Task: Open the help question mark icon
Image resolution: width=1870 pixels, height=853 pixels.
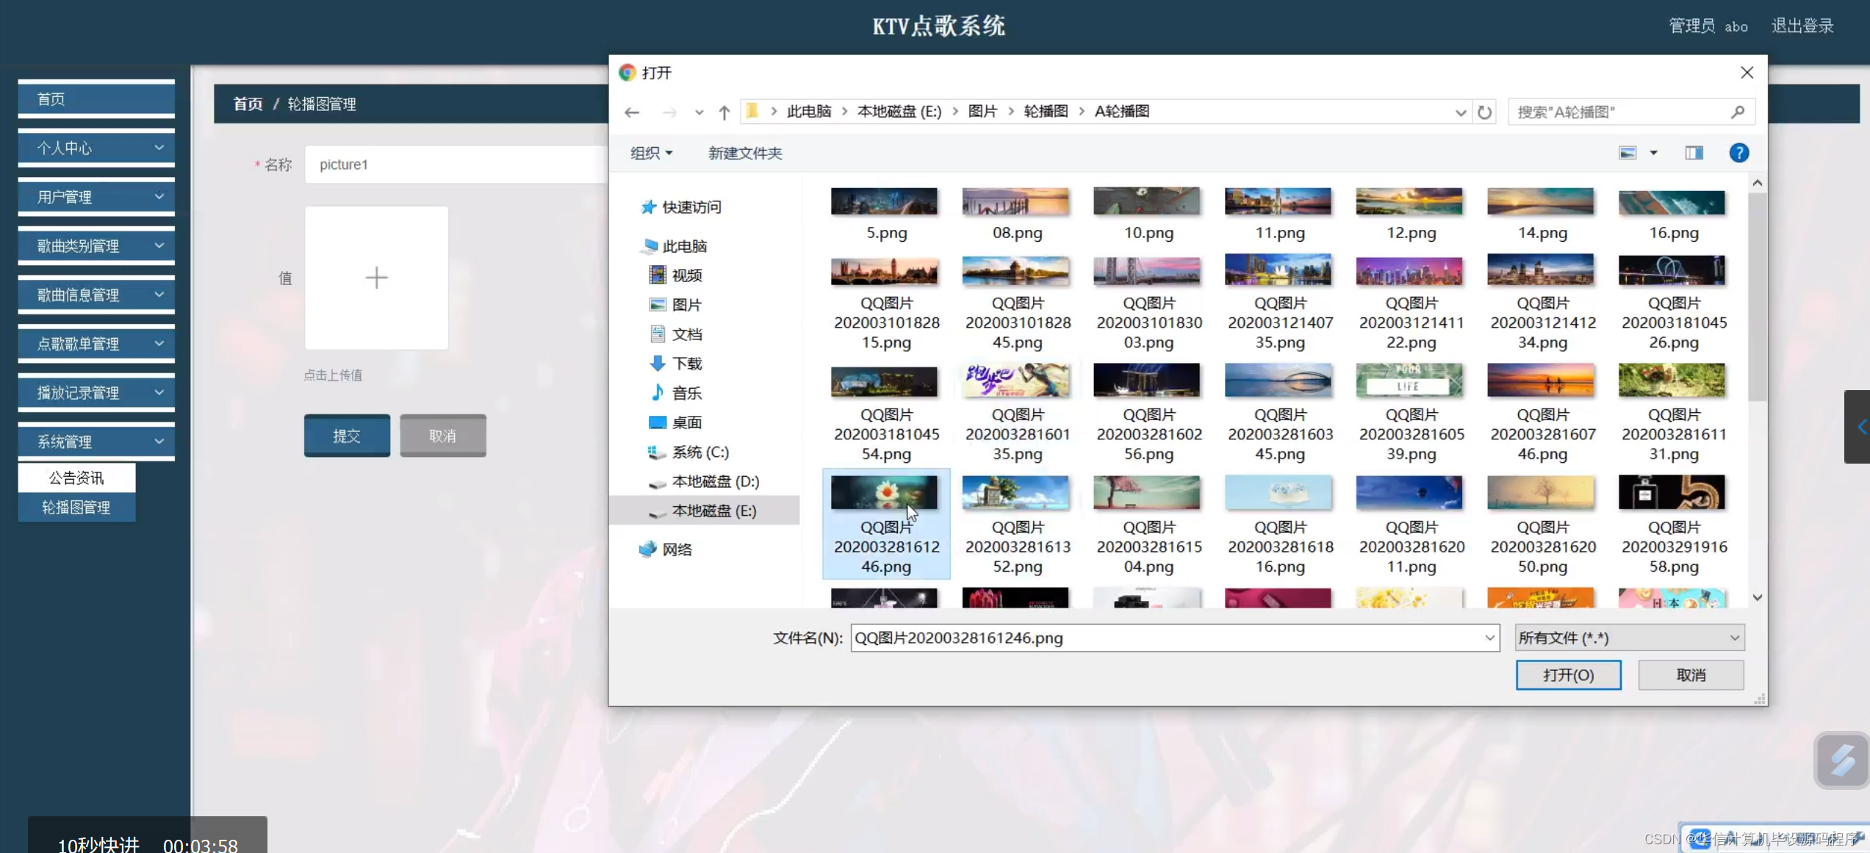Action: click(1738, 153)
